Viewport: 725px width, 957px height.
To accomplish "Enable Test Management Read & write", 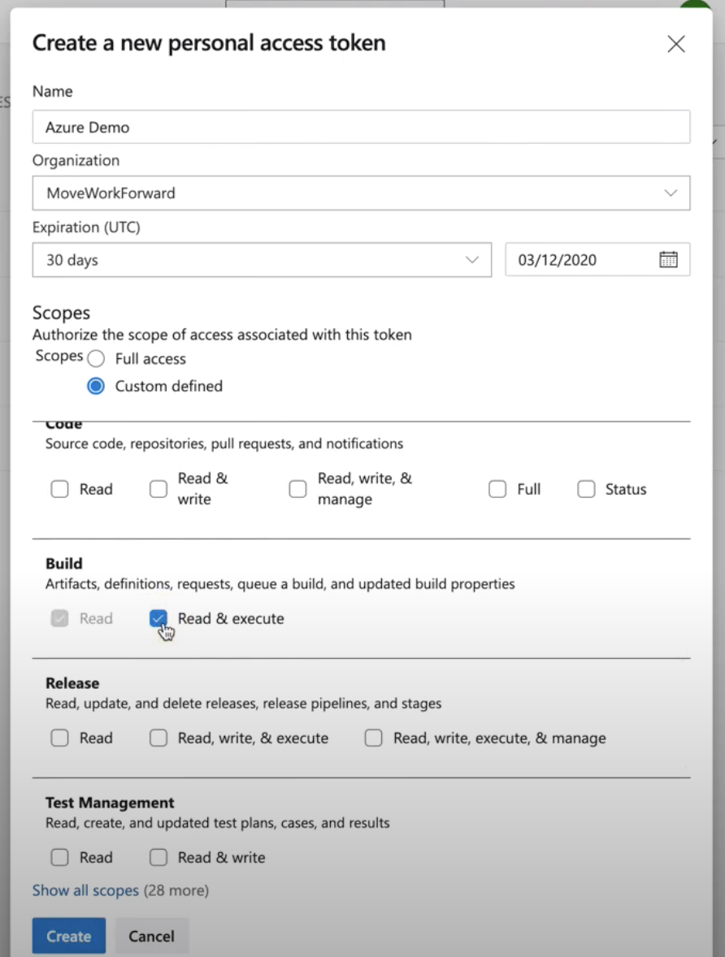I will coord(158,858).
